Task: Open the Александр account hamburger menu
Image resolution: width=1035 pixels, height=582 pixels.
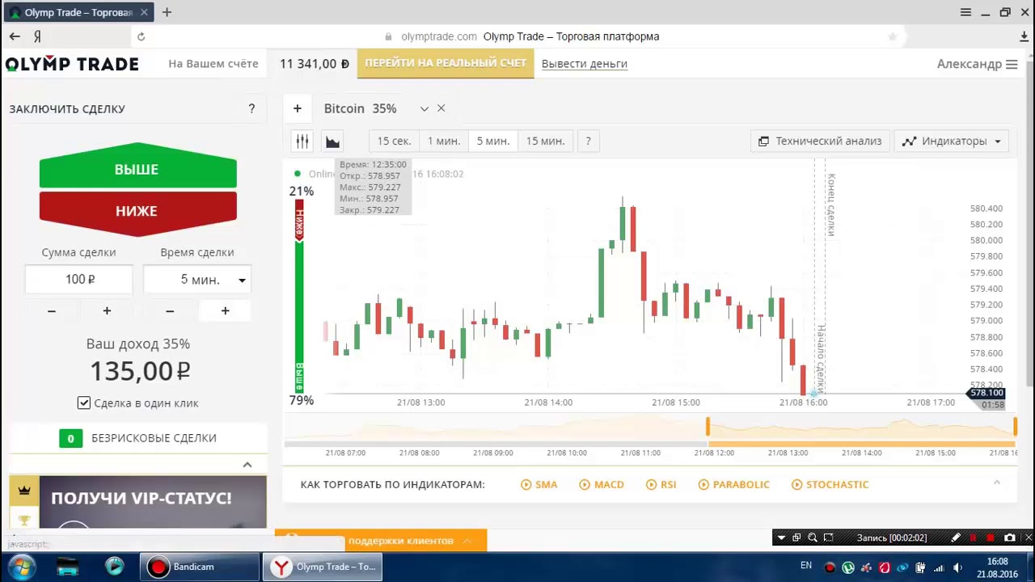Action: click(x=1012, y=64)
